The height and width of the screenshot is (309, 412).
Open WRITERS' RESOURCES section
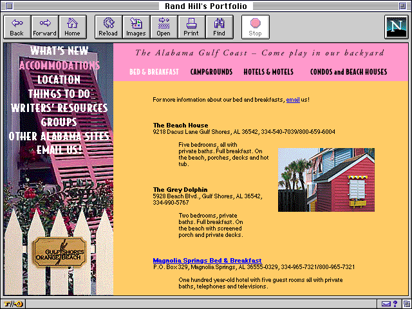[x=59, y=108]
